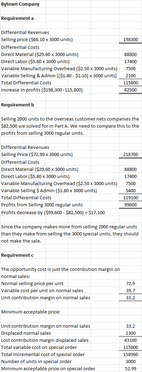
Task: Click the "Requirement c" heading cell
Action: (x=17, y=255)
